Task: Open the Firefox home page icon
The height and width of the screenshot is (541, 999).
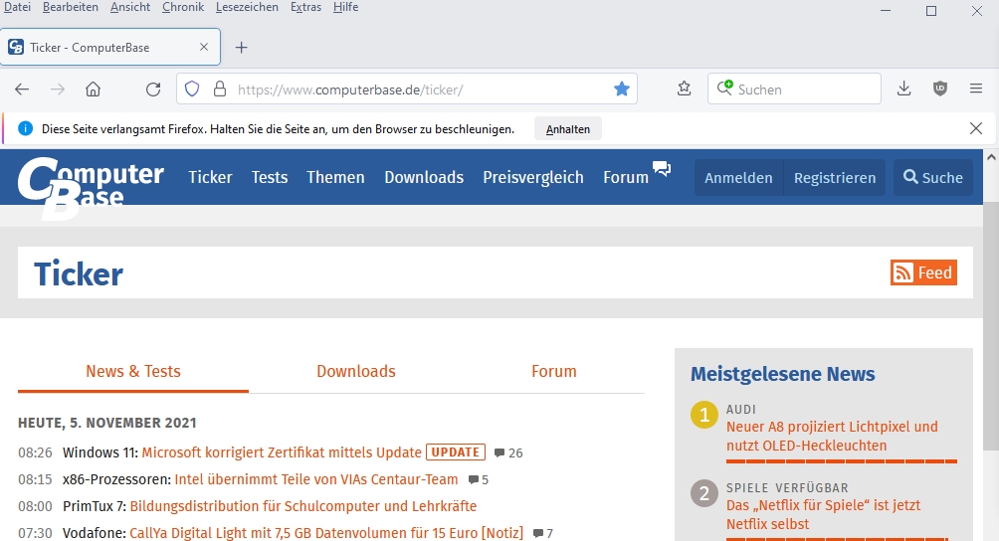Action: click(93, 90)
